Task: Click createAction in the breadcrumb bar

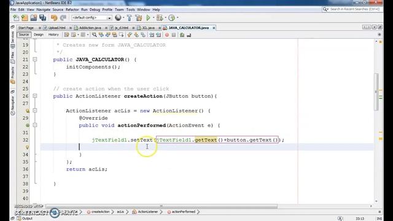Action: pyautogui.click(x=98, y=212)
